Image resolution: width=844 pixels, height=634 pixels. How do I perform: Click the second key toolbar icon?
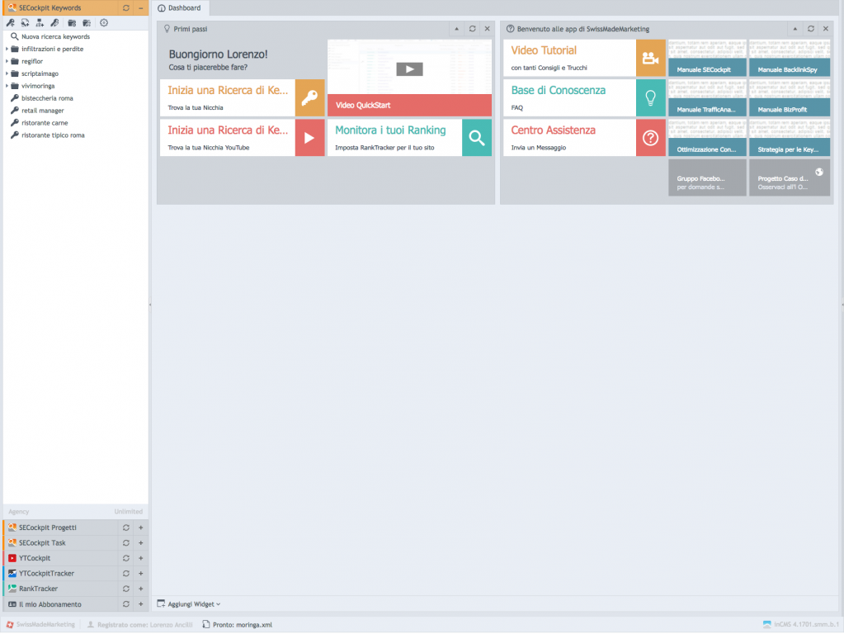point(25,22)
